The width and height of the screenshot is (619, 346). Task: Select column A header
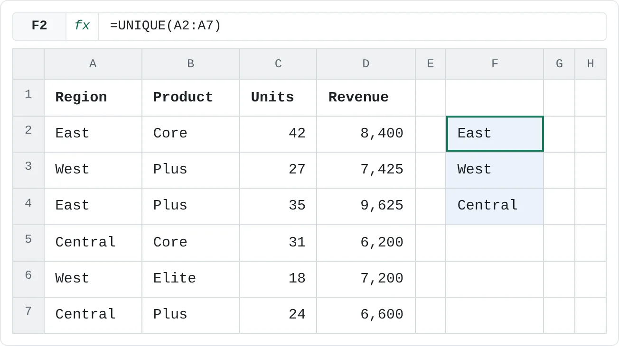pyautogui.click(x=93, y=64)
